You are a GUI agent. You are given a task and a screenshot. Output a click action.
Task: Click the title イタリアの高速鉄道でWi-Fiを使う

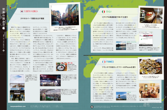tap(115, 17)
